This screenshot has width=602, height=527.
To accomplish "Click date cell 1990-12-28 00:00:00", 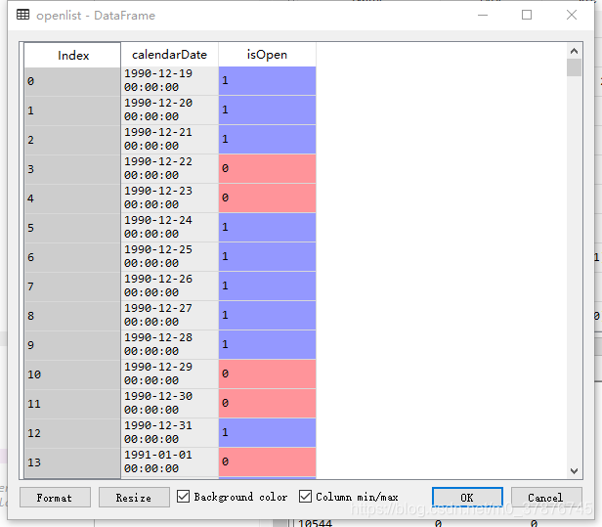I will tap(170, 344).
